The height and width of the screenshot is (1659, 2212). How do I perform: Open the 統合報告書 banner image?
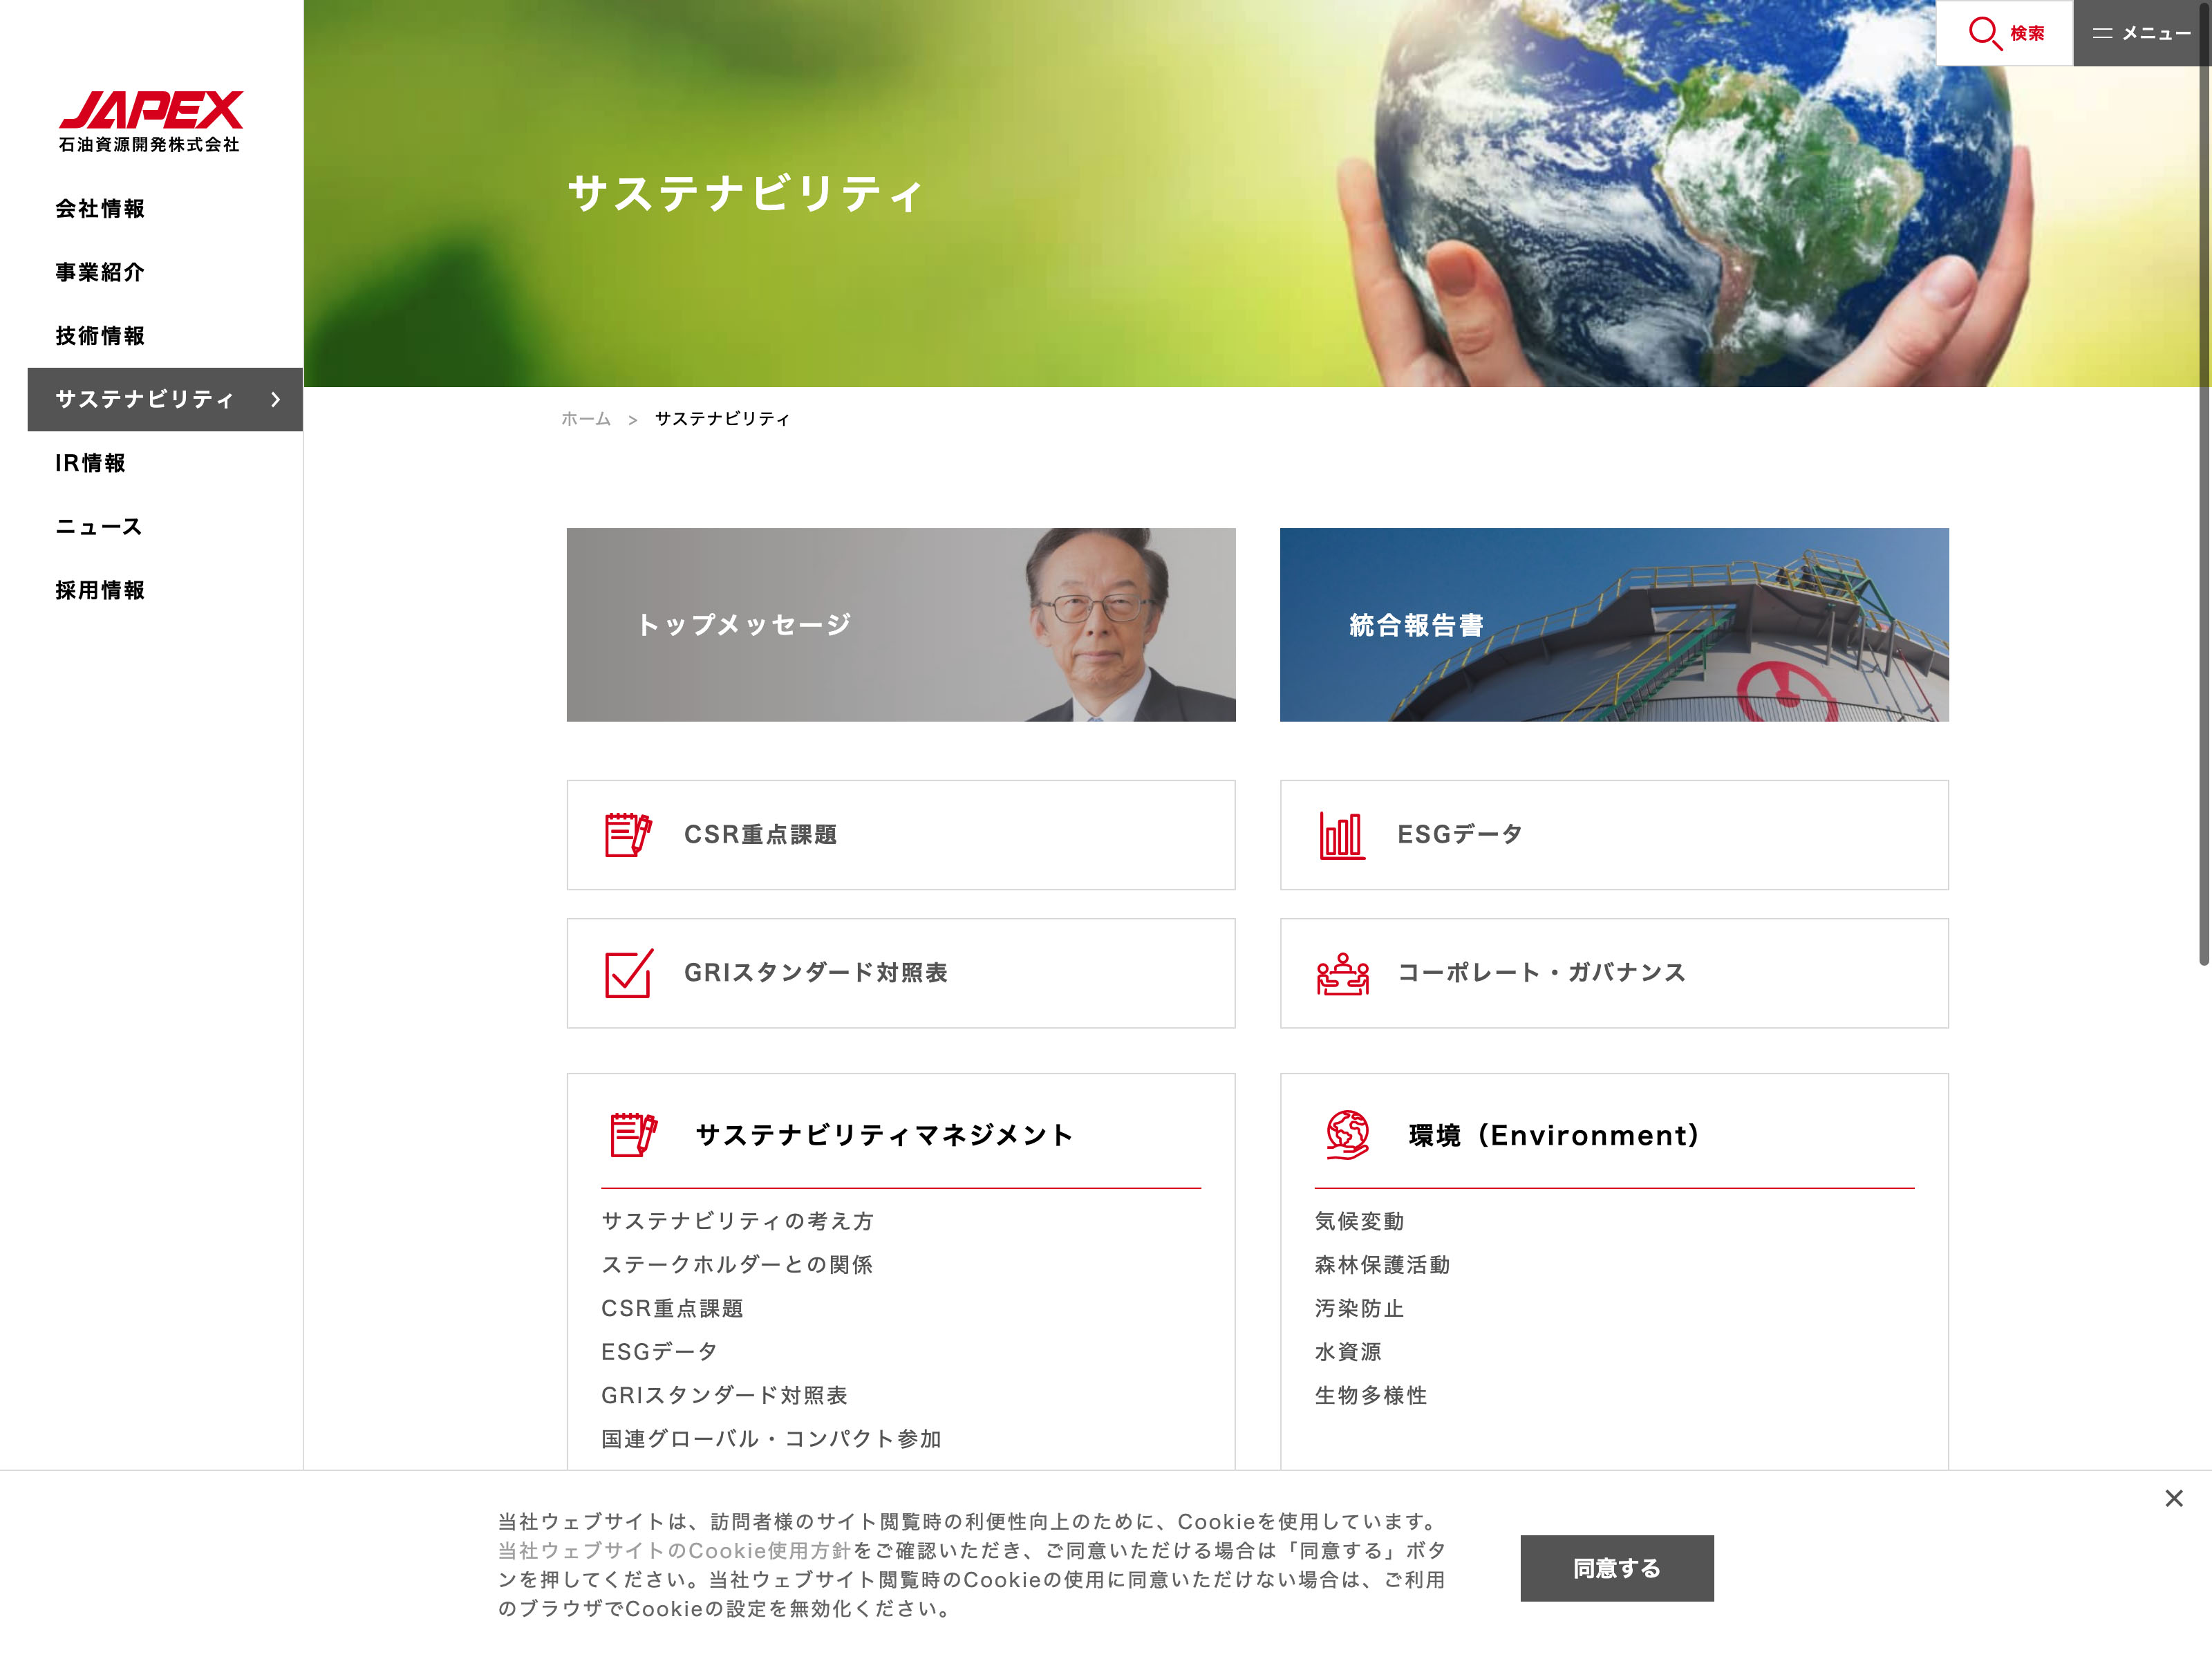click(x=1613, y=624)
